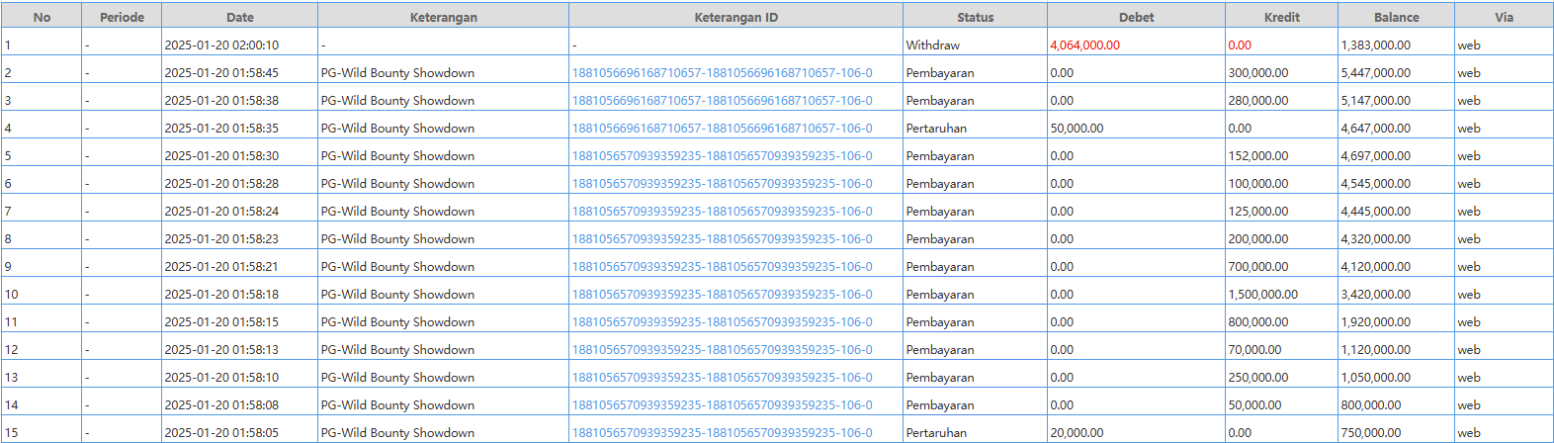
Task: Click the Keterangan ID column header
Action: pyautogui.click(x=736, y=17)
